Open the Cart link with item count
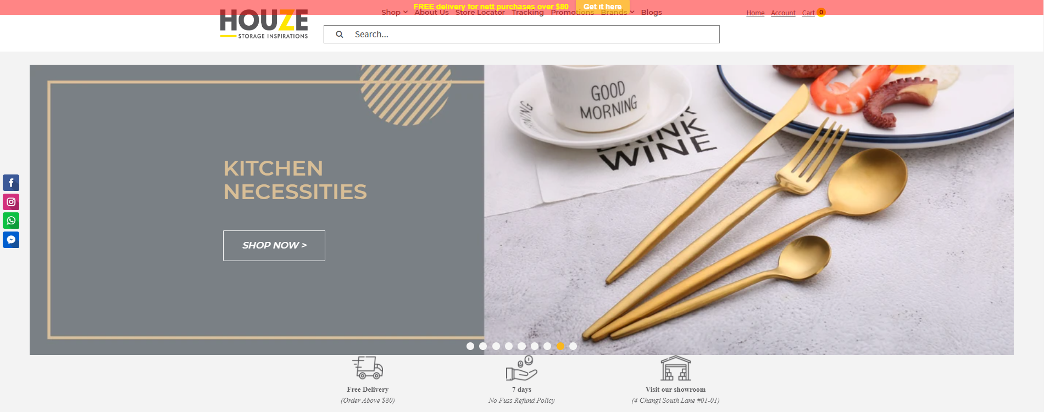The height and width of the screenshot is (412, 1044). click(813, 13)
